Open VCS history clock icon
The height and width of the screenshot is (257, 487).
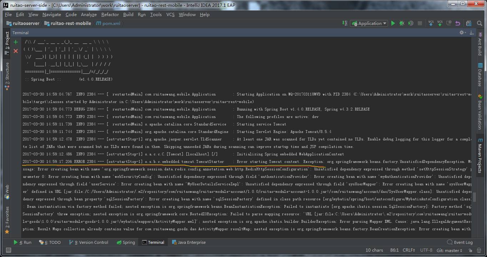pyautogui.click(x=449, y=23)
